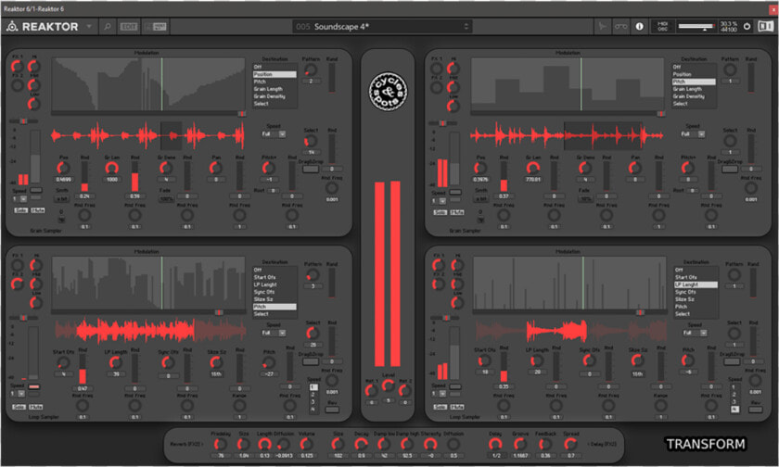Click waveform display in top-left Grain Sampler
This screenshot has width=779, height=467.
tap(148, 135)
